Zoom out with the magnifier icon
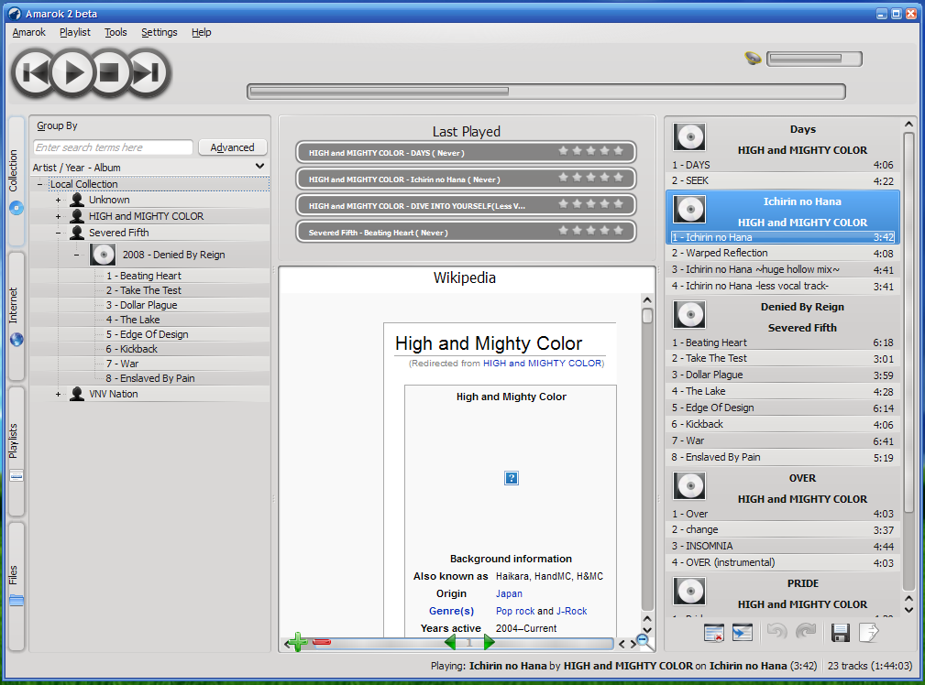This screenshot has height=685, width=925. tap(644, 642)
